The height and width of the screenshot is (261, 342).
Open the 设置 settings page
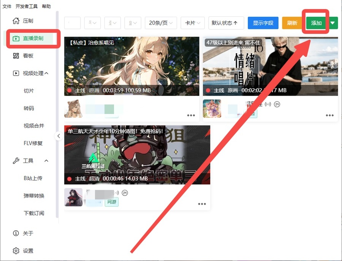click(x=28, y=251)
